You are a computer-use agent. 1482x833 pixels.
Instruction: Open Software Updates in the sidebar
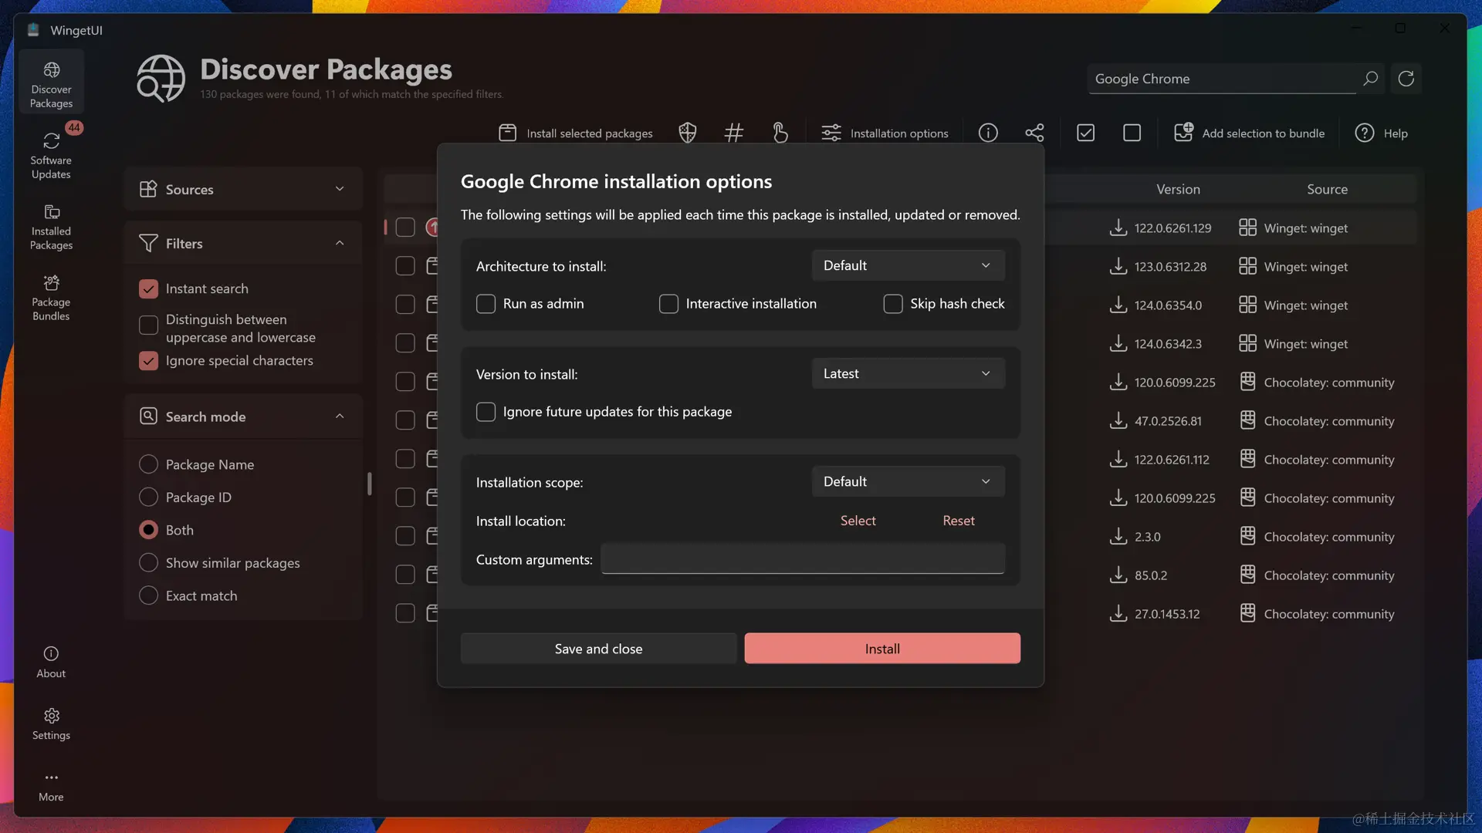tap(51, 154)
